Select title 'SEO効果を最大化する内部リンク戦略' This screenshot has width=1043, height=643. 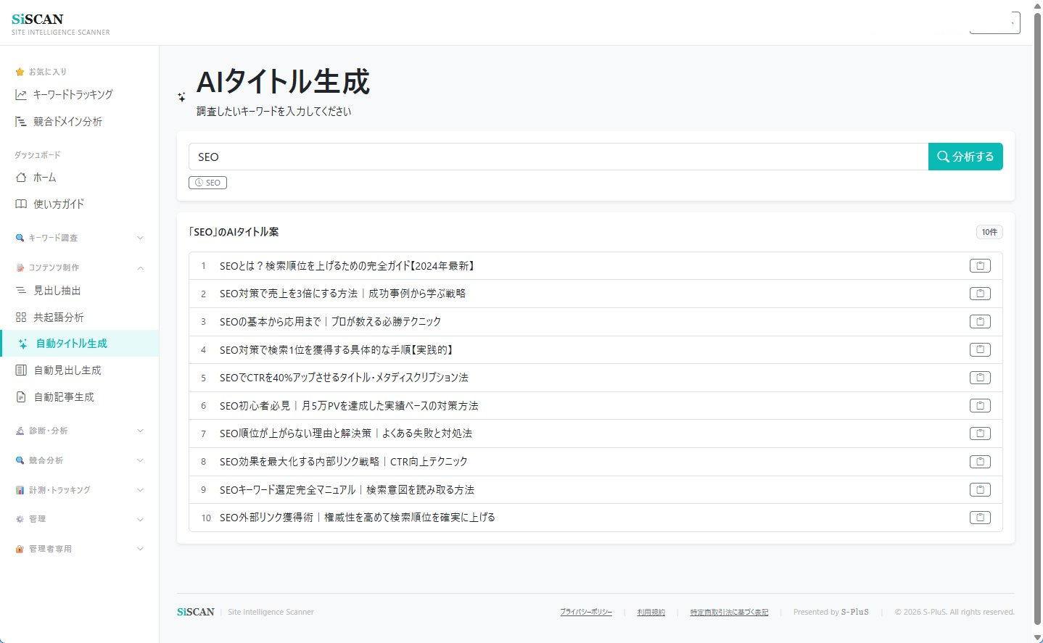344,462
